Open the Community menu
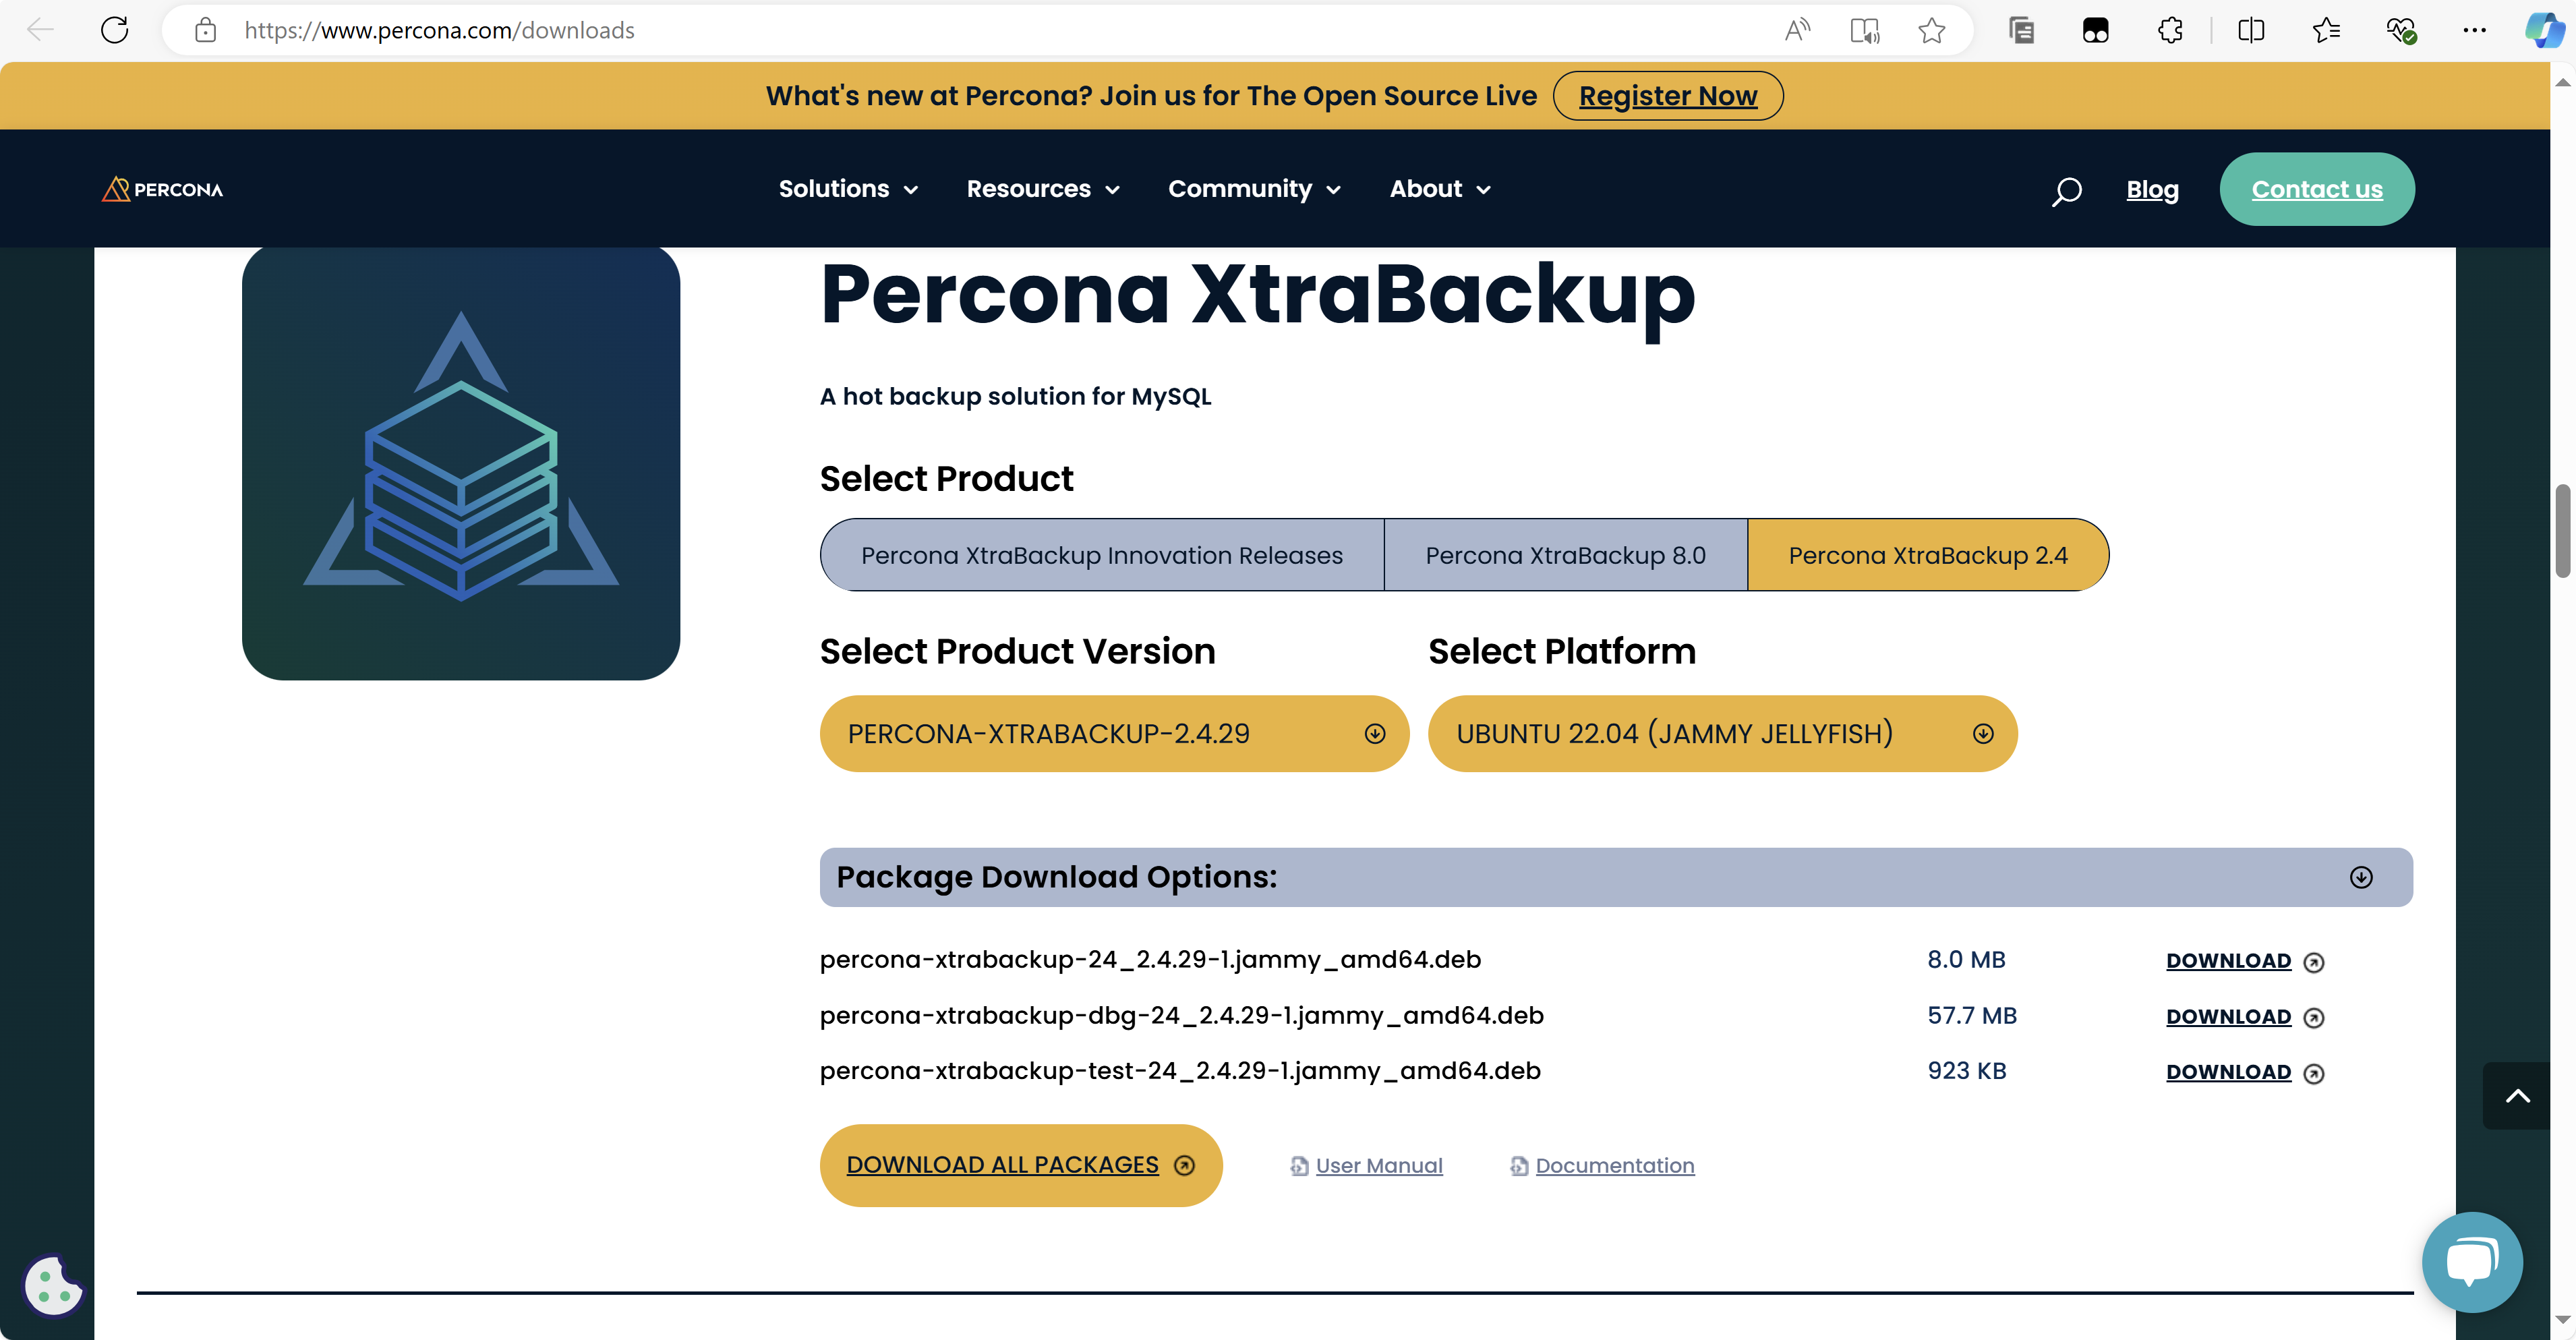Screen dimensions: 2576x1340 pos(1253,189)
